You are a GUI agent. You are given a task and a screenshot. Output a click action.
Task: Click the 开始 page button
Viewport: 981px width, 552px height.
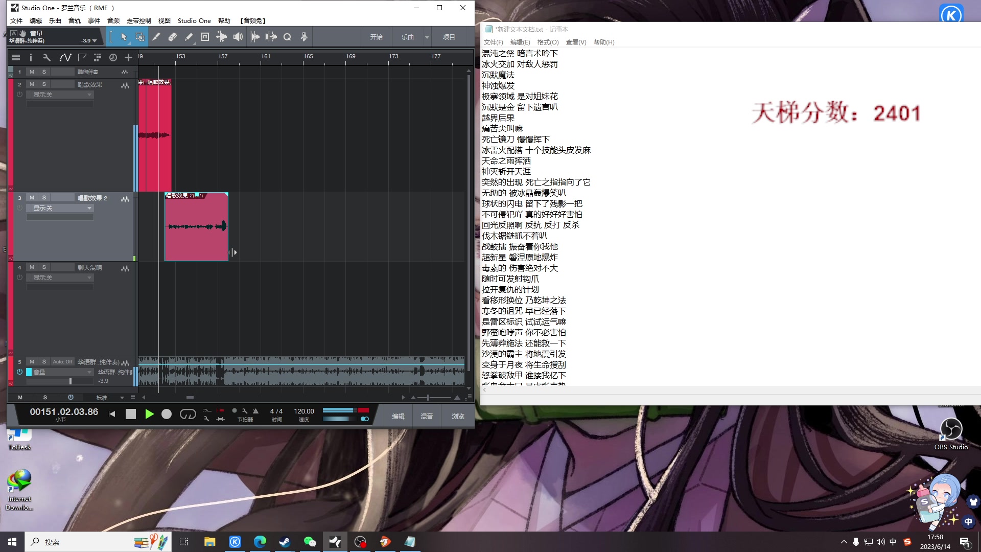pos(377,37)
